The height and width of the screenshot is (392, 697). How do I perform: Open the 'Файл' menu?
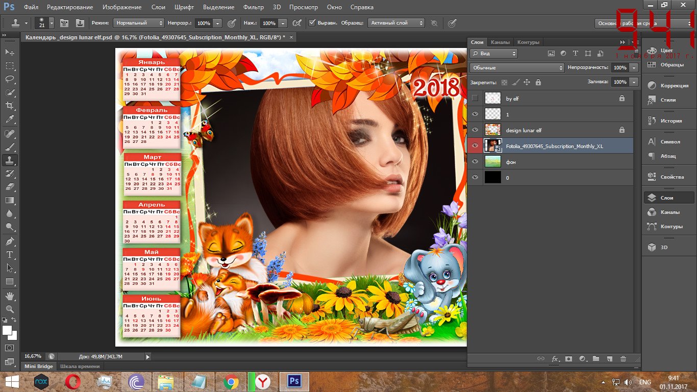(x=31, y=7)
